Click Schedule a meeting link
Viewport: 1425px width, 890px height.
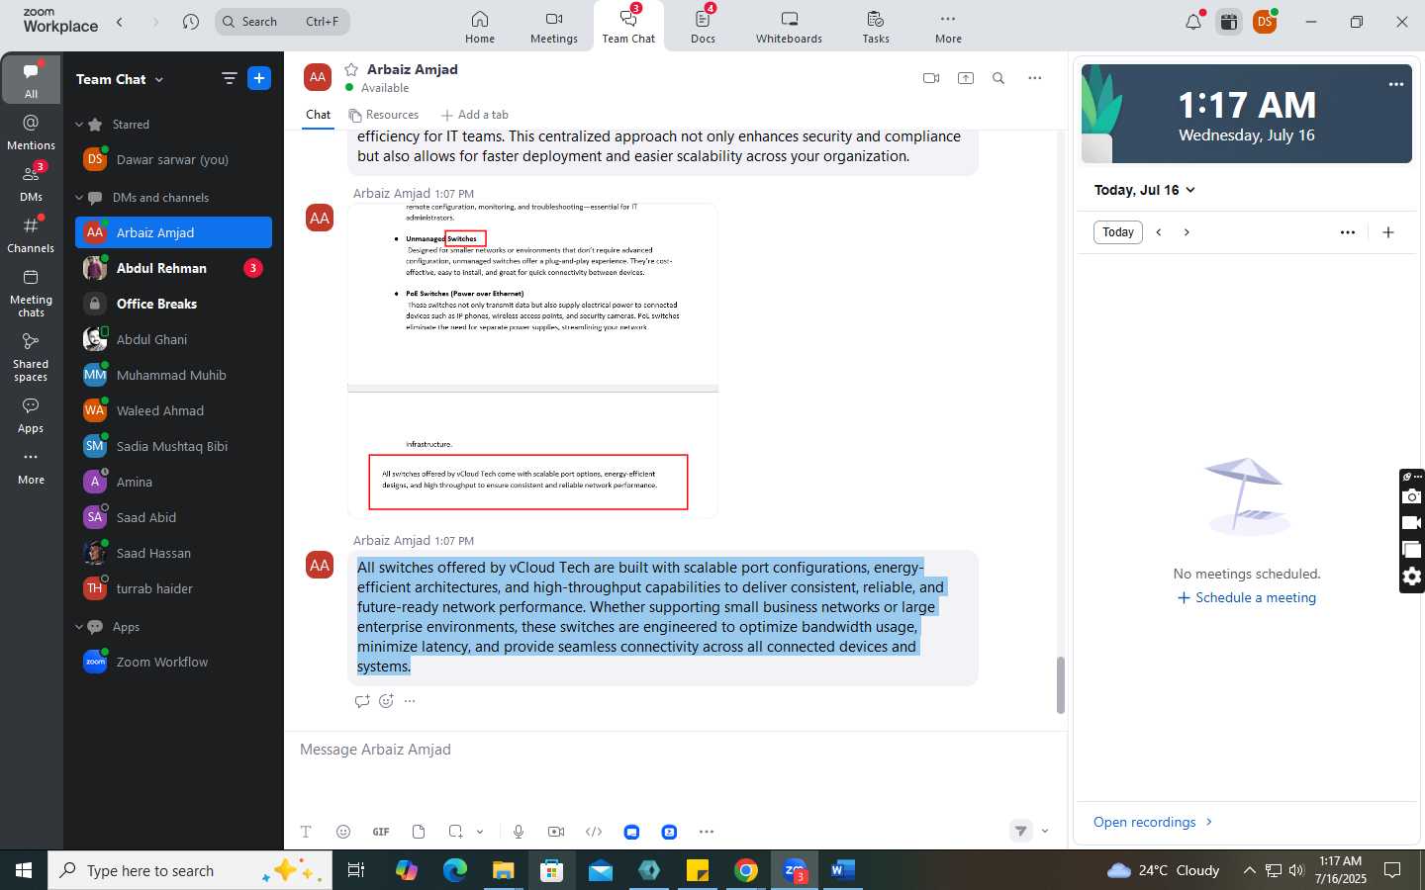coord(1247,598)
